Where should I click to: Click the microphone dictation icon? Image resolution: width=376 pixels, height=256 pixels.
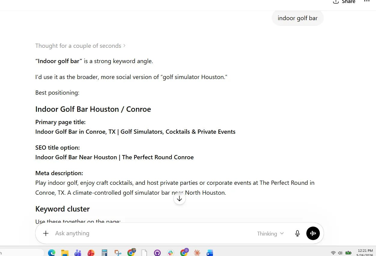tap(297, 233)
